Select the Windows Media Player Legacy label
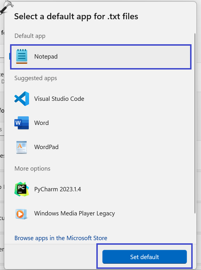 (74, 213)
